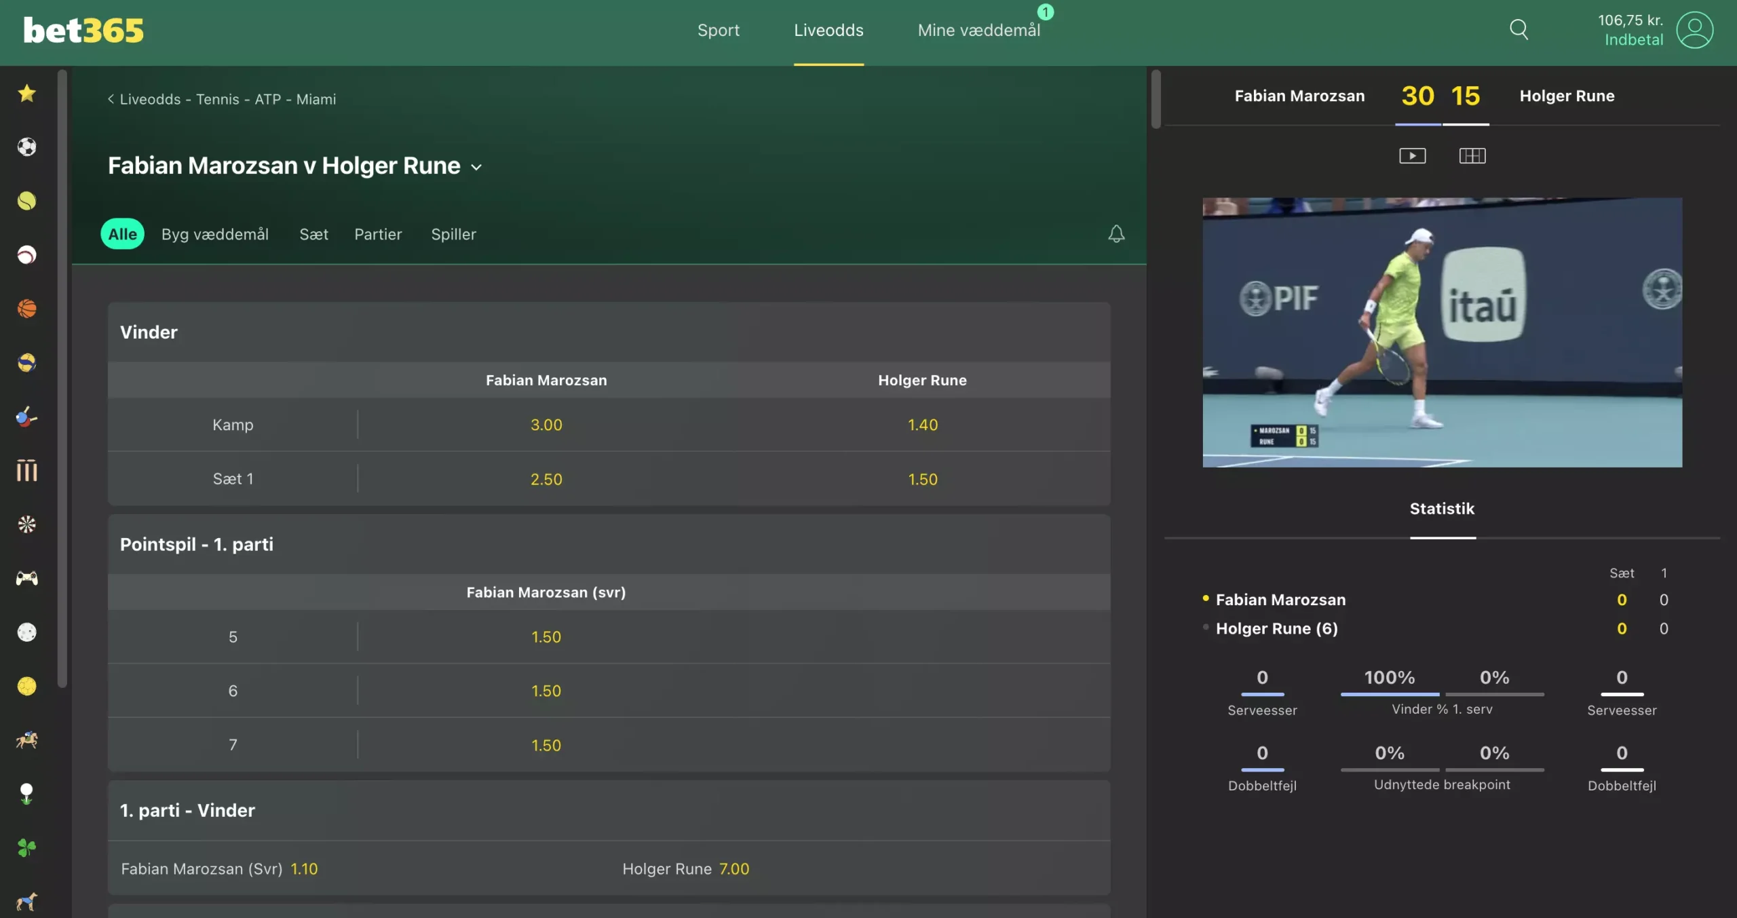
Task: Open Mine væddemål in top navigation
Action: [x=978, y=30]
